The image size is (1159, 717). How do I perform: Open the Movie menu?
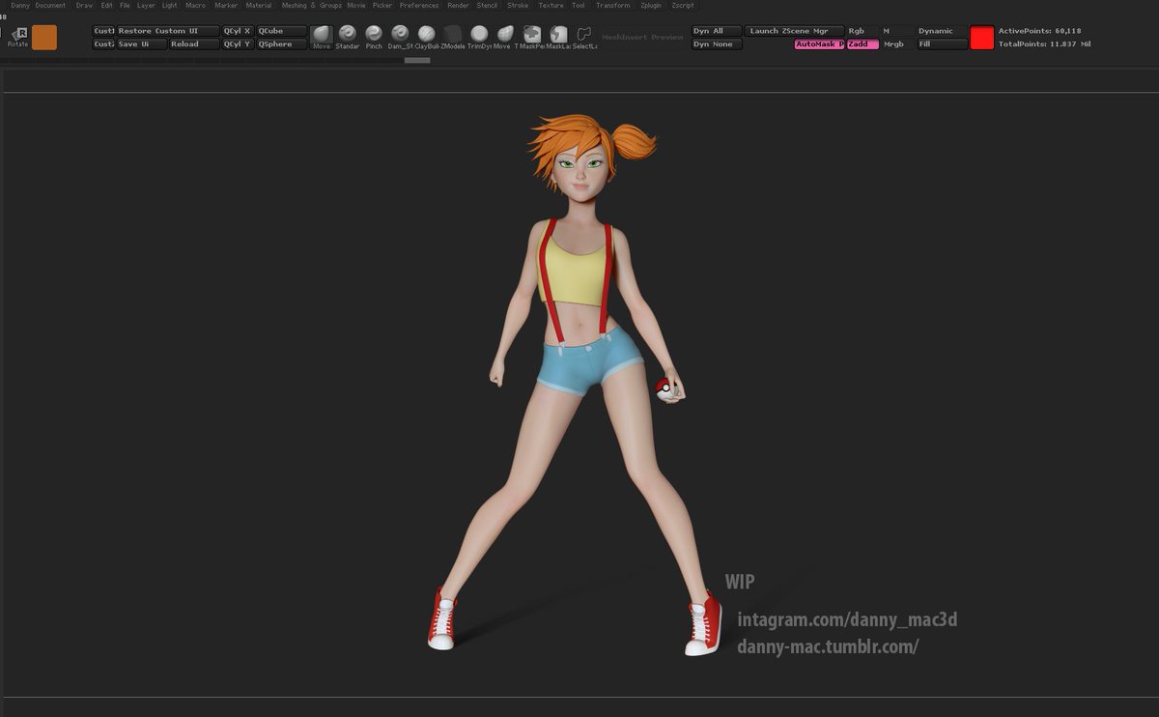(x=356, y=6)
